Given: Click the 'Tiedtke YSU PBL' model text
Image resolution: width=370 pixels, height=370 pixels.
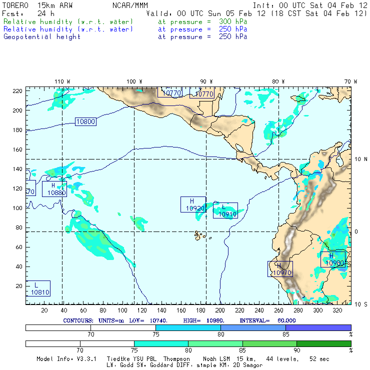Looking at the screenshot, I should point(131,359).
